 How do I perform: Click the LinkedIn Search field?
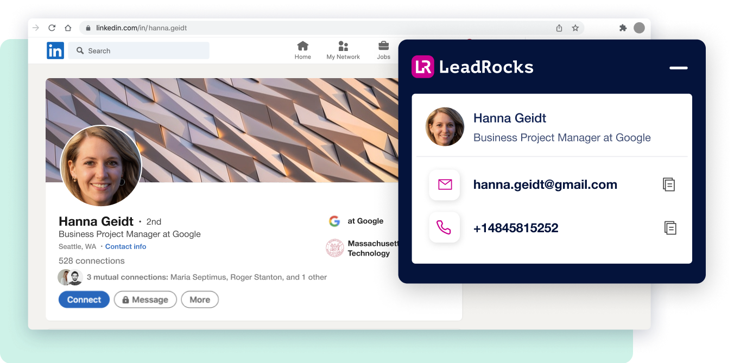(x=139, y=50)
